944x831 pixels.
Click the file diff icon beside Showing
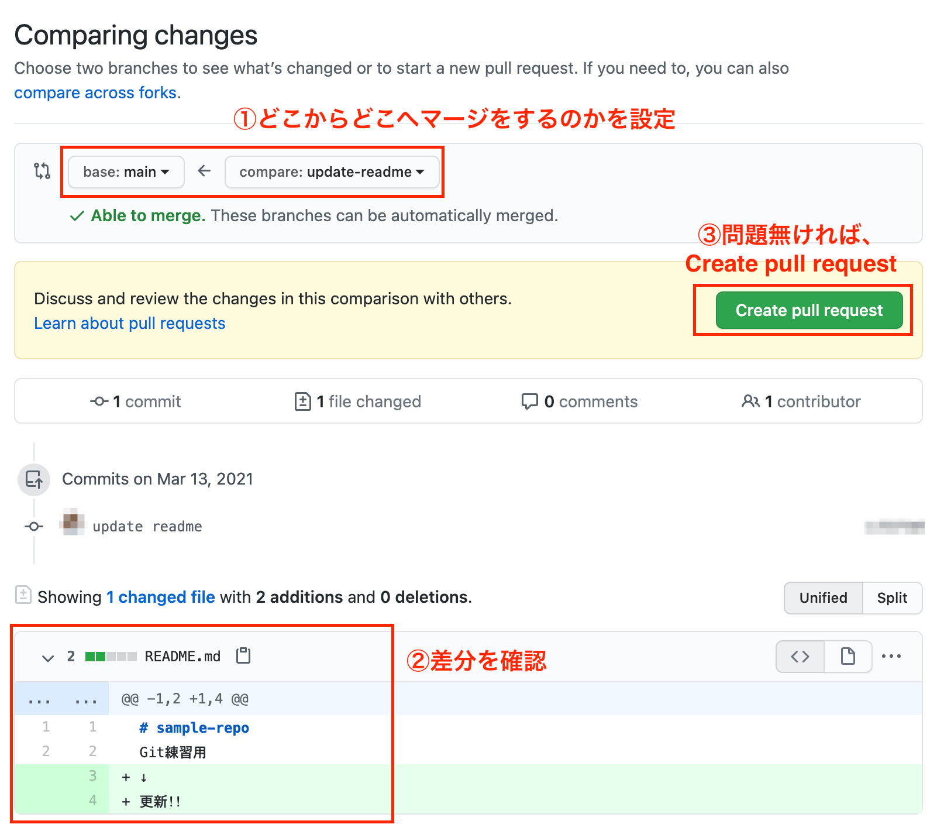tap(23, 595)
